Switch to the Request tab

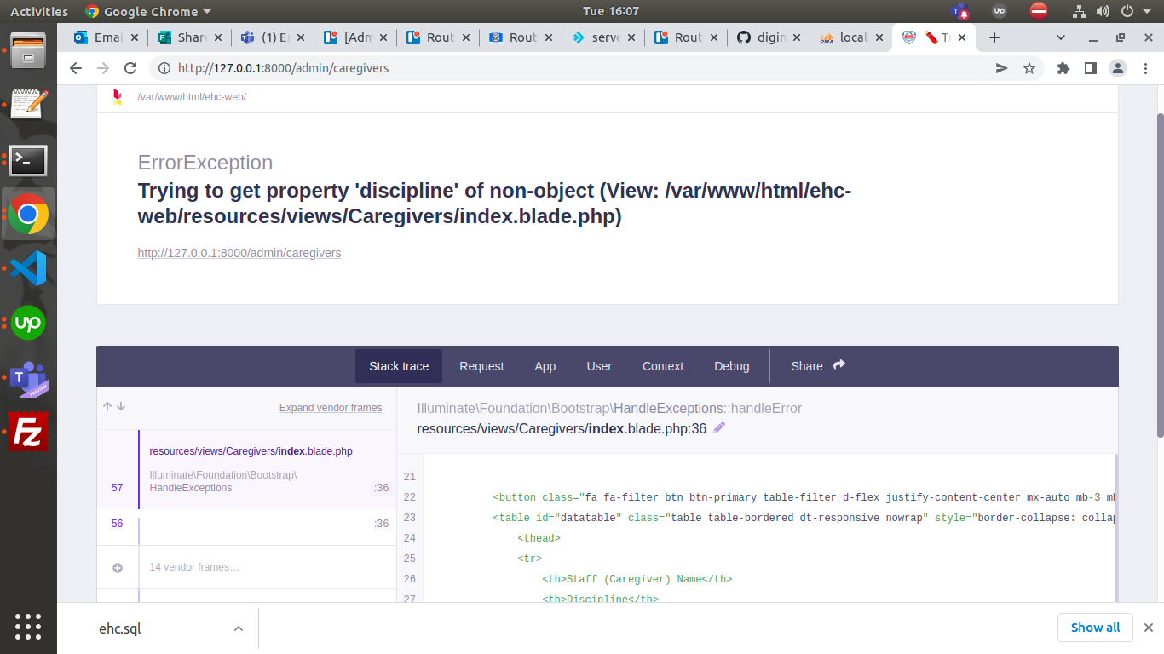pos(481,366)
